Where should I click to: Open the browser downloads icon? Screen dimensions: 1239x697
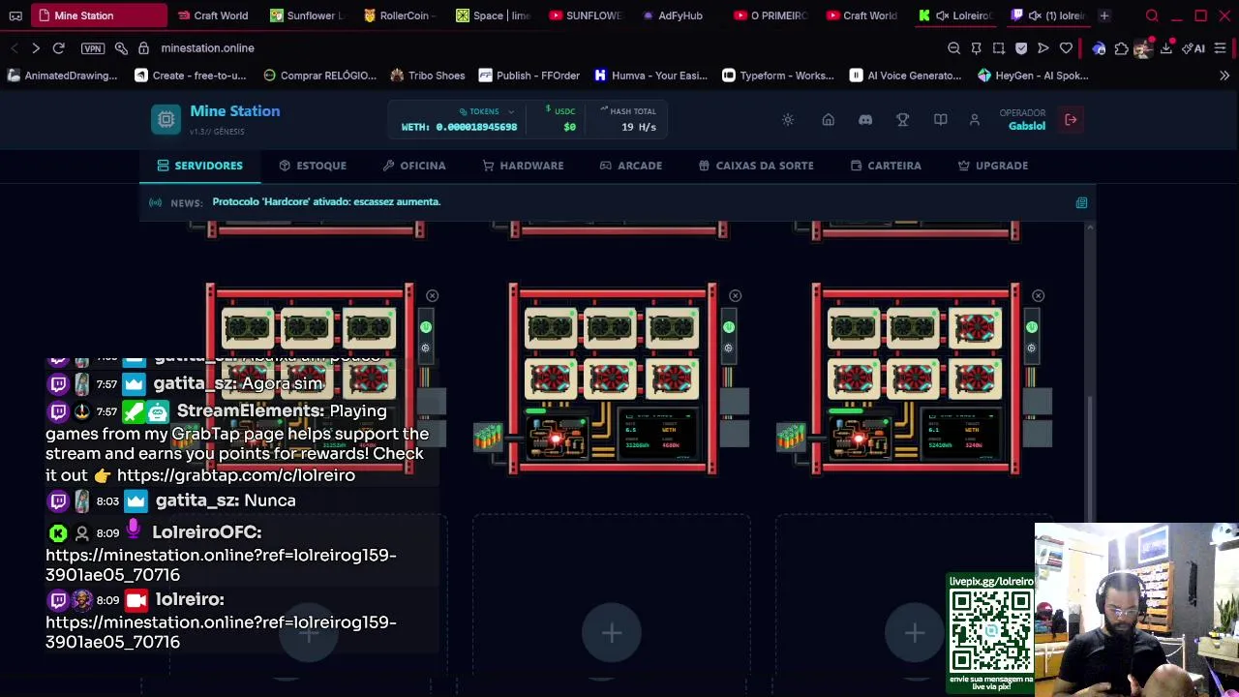pos(1166,47)
